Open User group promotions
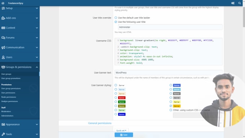 click(11, 78)
